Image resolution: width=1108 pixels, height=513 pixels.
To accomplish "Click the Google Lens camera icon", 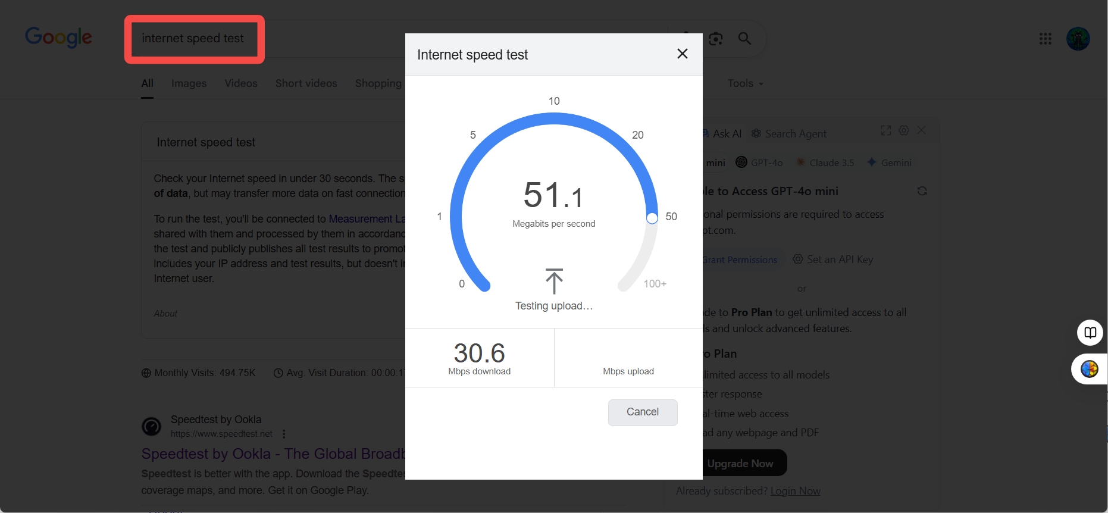I will (x=716, y=39).
